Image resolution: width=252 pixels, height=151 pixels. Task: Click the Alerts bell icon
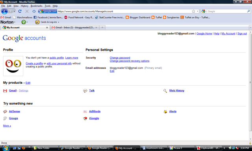coord(165,112)
